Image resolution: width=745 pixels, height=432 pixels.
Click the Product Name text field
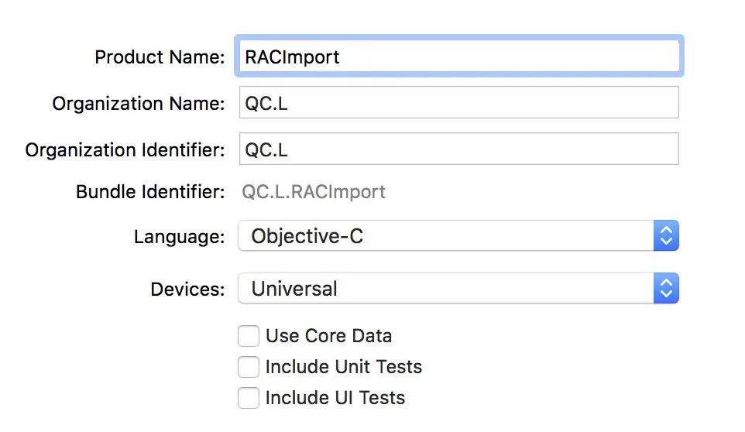click(x=458, y=57)
